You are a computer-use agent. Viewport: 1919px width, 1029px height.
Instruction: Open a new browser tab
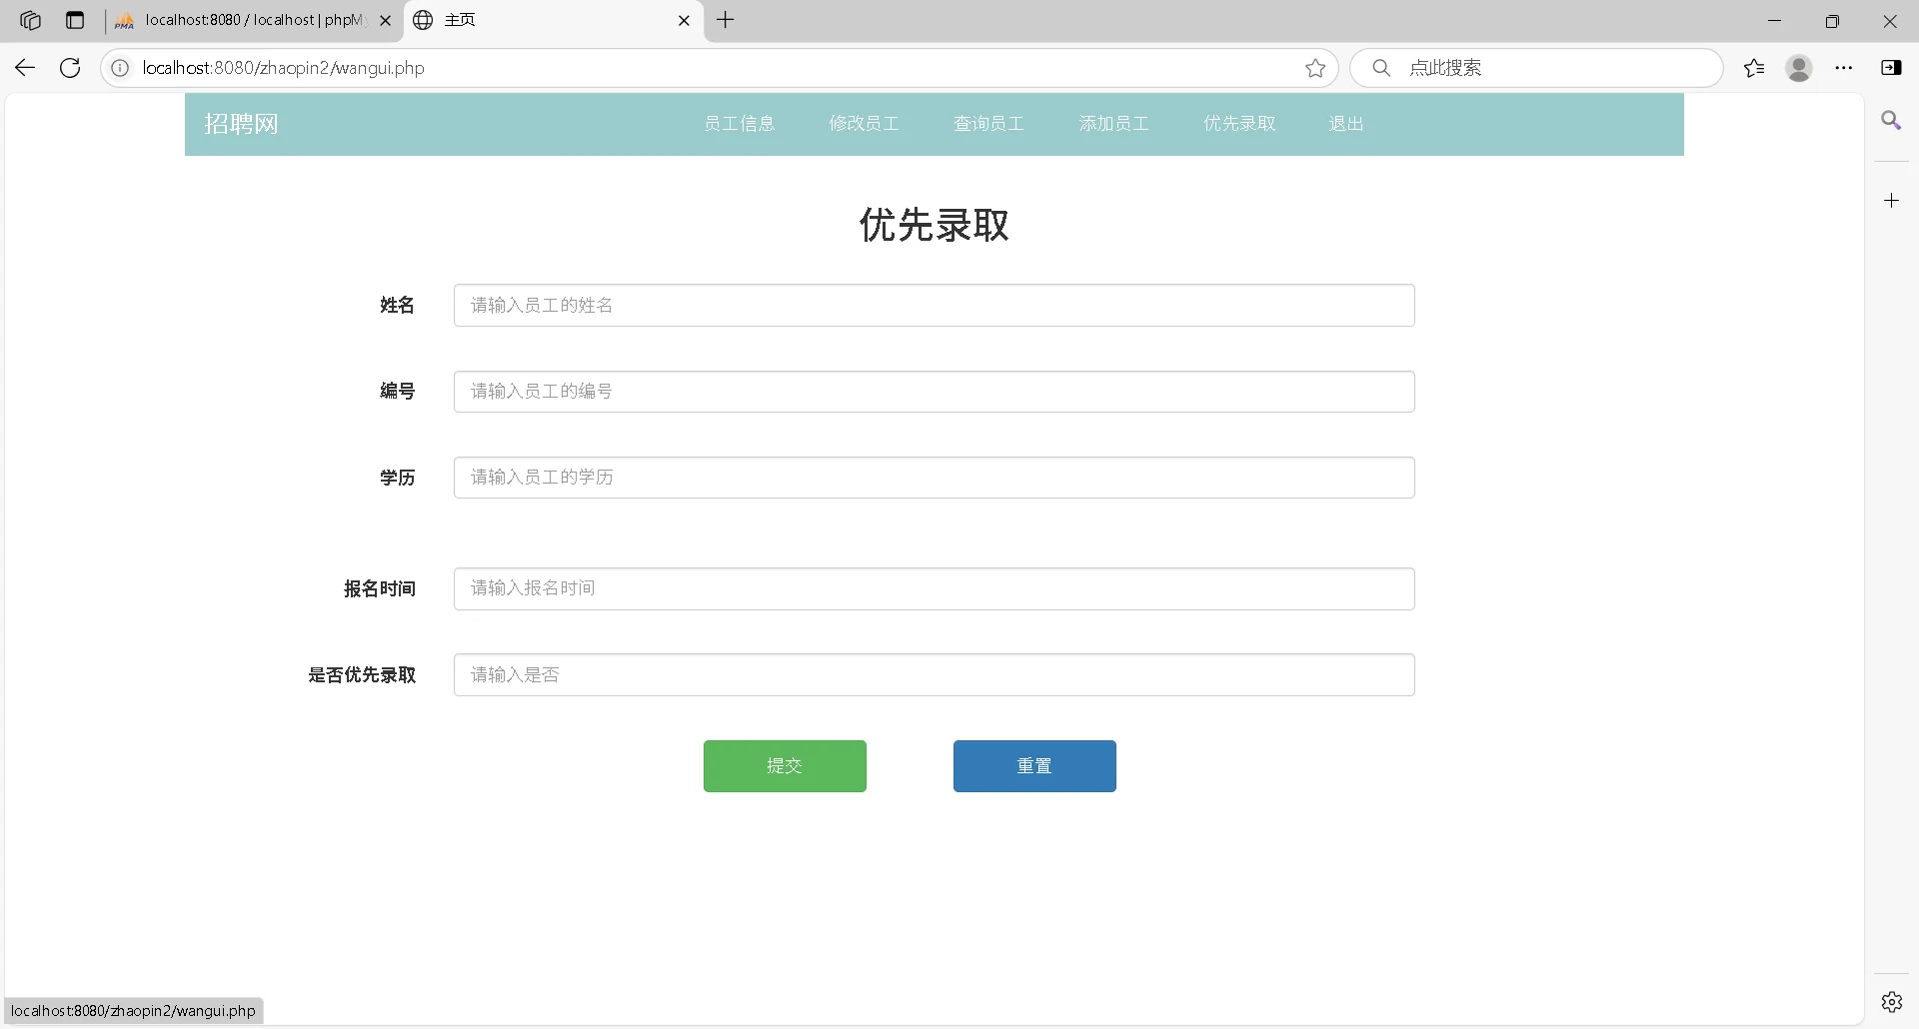coord(726,20)
